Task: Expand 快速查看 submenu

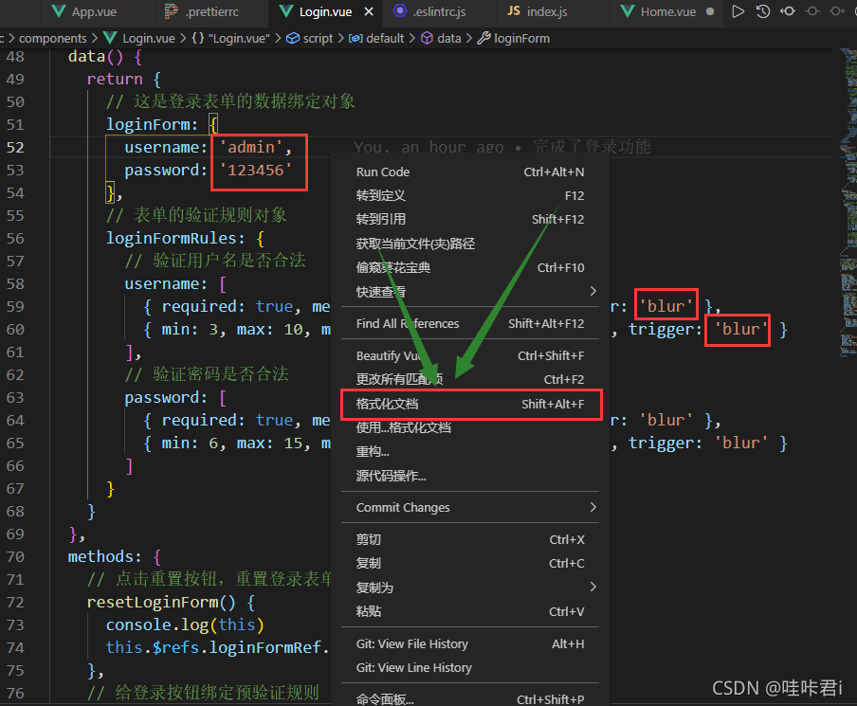Action: pos(470,292)
